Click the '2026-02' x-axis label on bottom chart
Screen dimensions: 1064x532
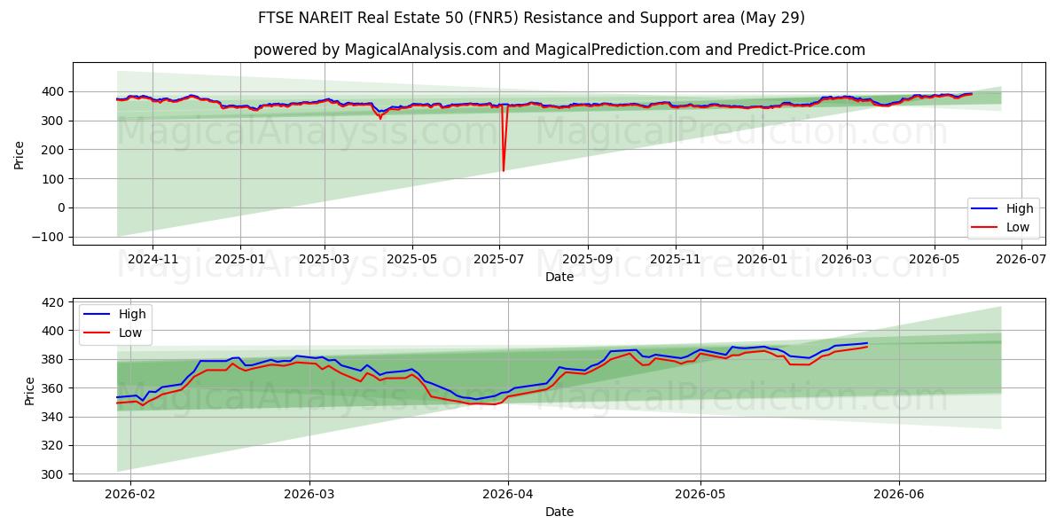131,495
